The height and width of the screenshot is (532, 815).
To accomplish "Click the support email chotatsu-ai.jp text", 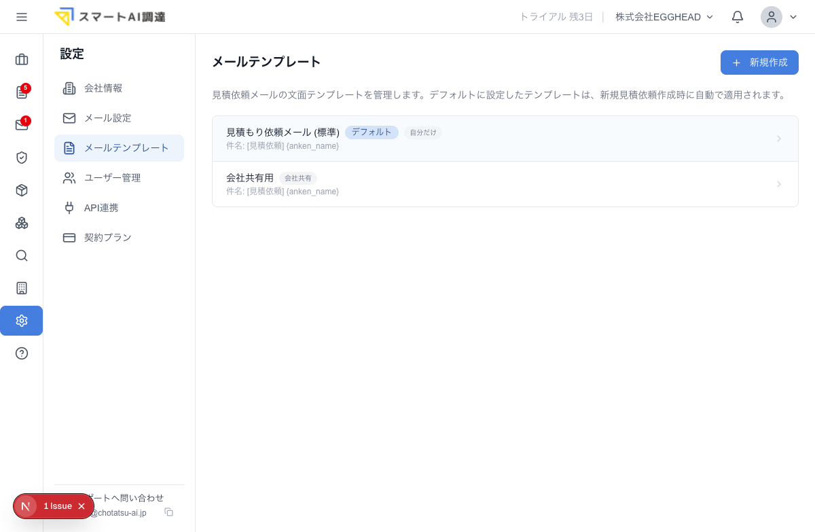I will pyautogui.click(x=118, y=513).
